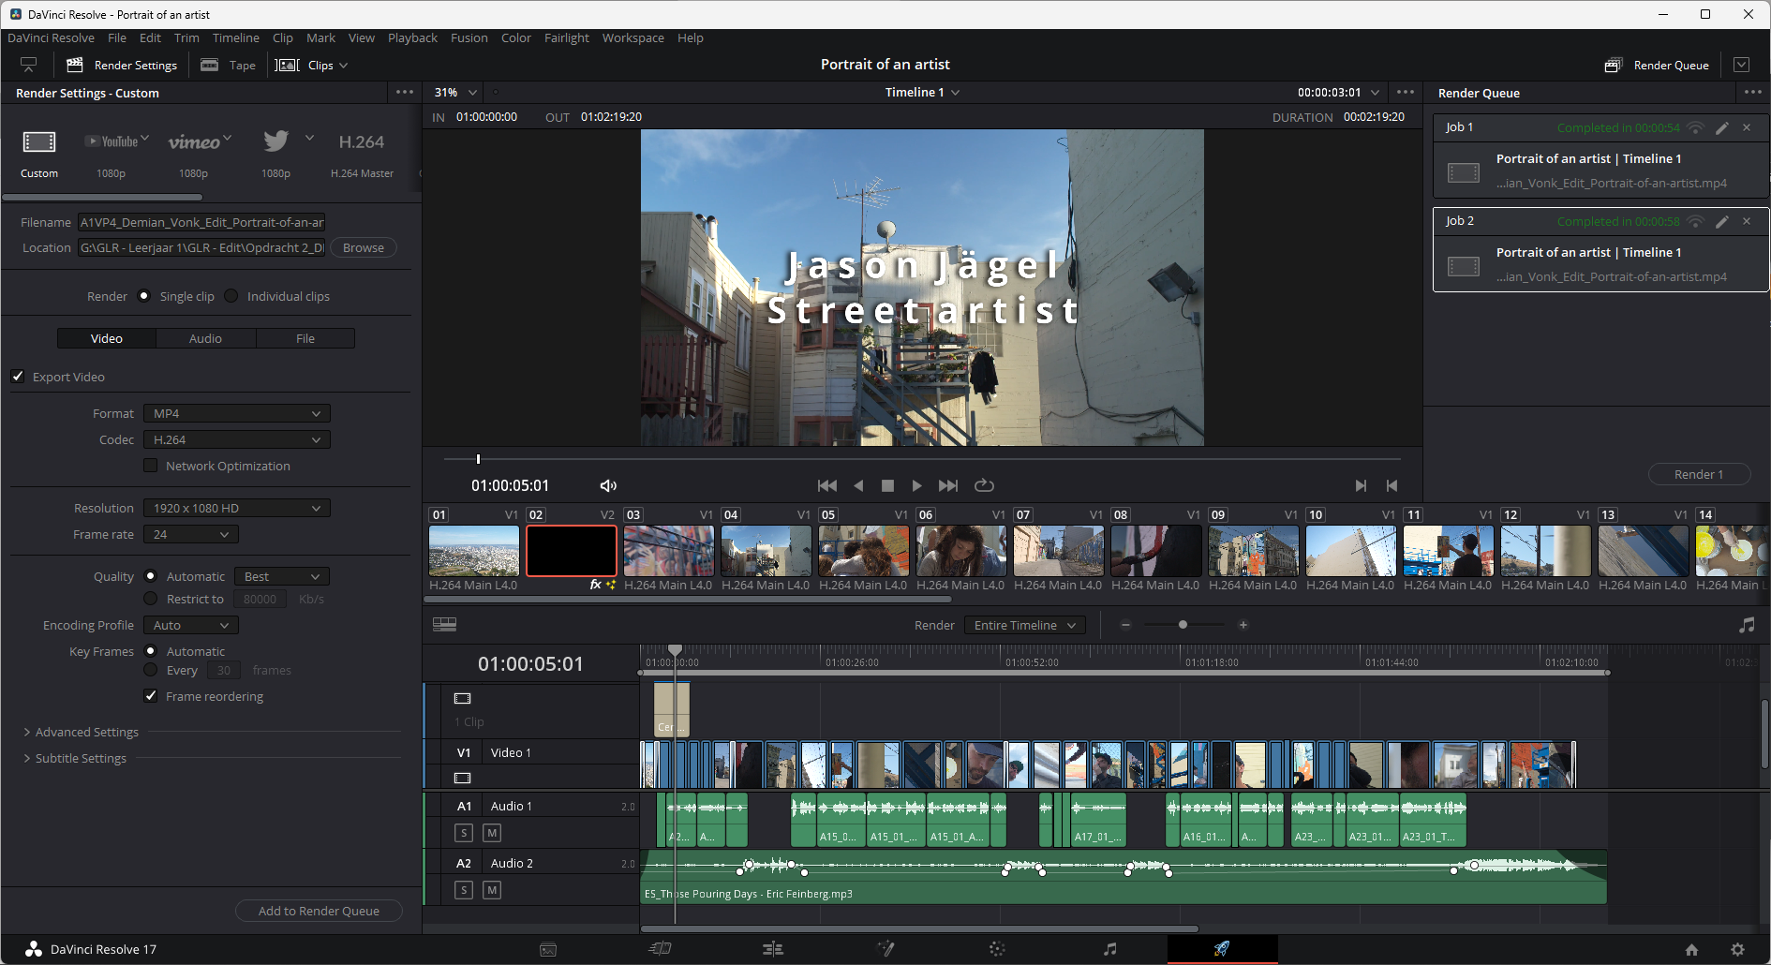This screenshot has width=1771, height=965.
Task: Select Individual clips render option
Action: 231,296
